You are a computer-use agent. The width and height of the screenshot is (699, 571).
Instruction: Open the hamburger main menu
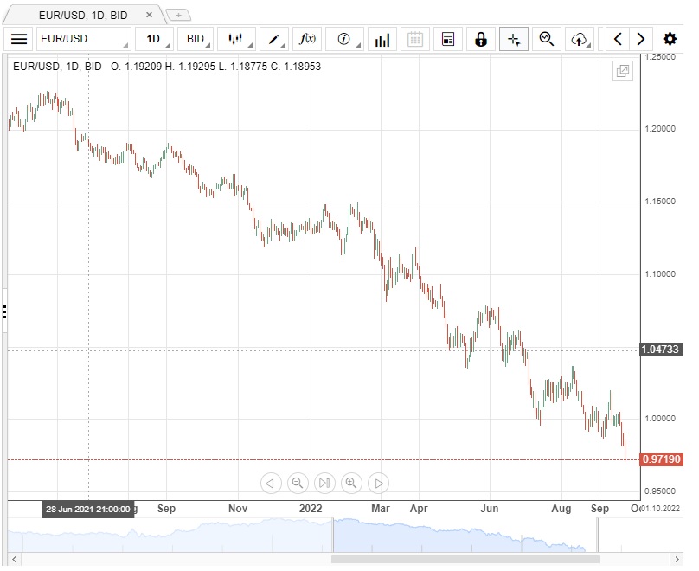[x=19, y=39]
